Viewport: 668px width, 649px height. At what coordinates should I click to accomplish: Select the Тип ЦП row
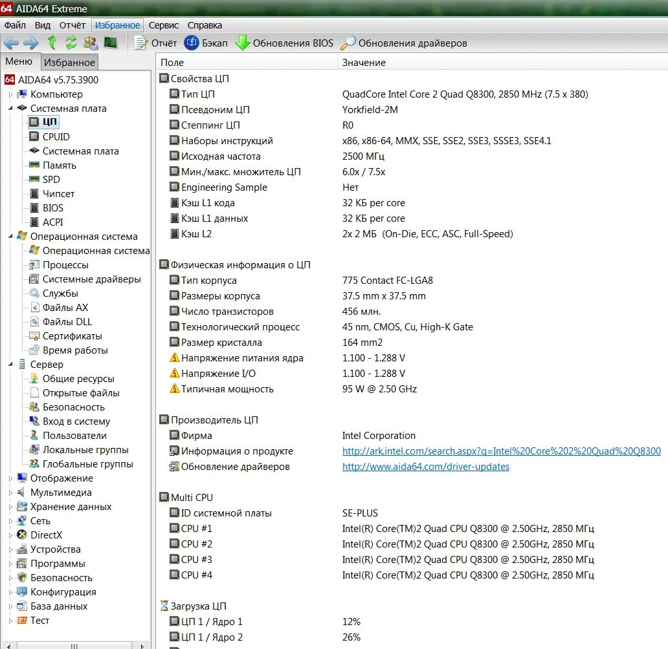coord(412,94)
